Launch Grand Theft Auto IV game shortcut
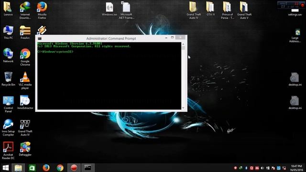The height and width of the screenshot is (172, 306). 25,128
